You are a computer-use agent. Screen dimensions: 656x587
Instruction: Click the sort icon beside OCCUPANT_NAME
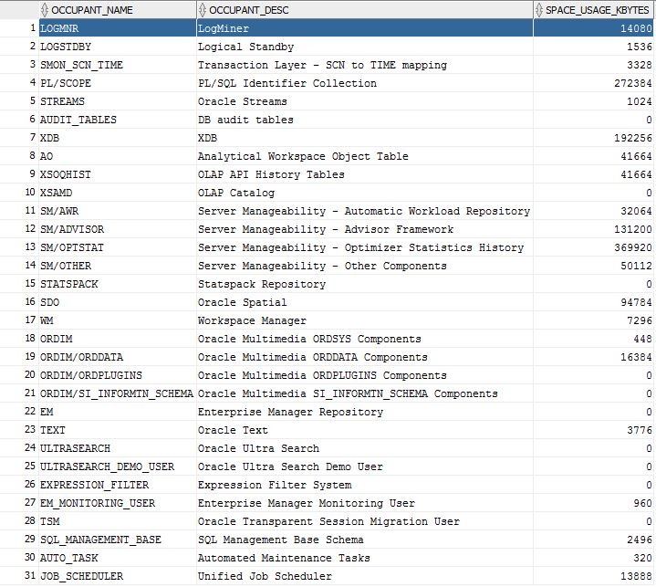coord(45,10)
